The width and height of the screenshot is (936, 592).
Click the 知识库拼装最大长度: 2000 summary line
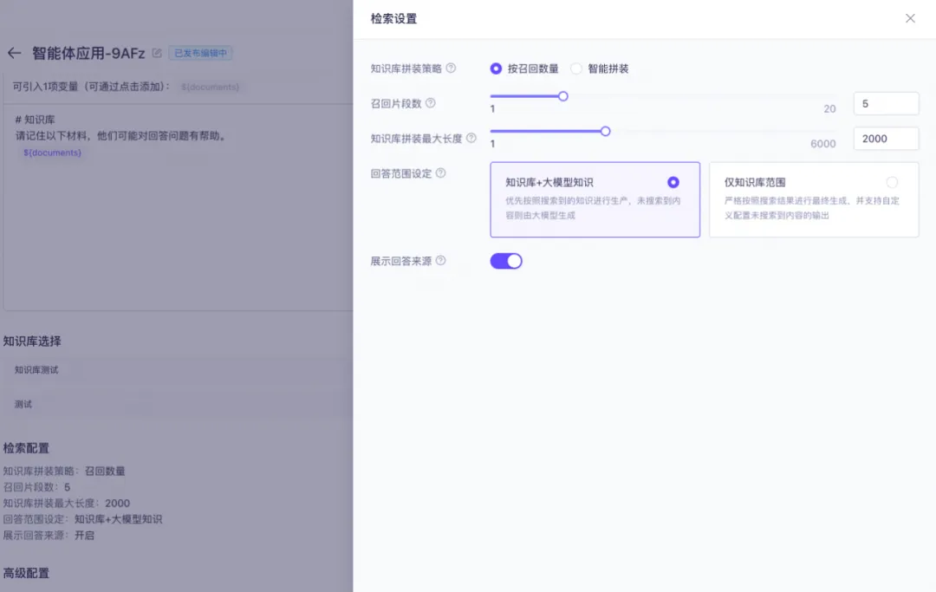(x=66, y=503)
